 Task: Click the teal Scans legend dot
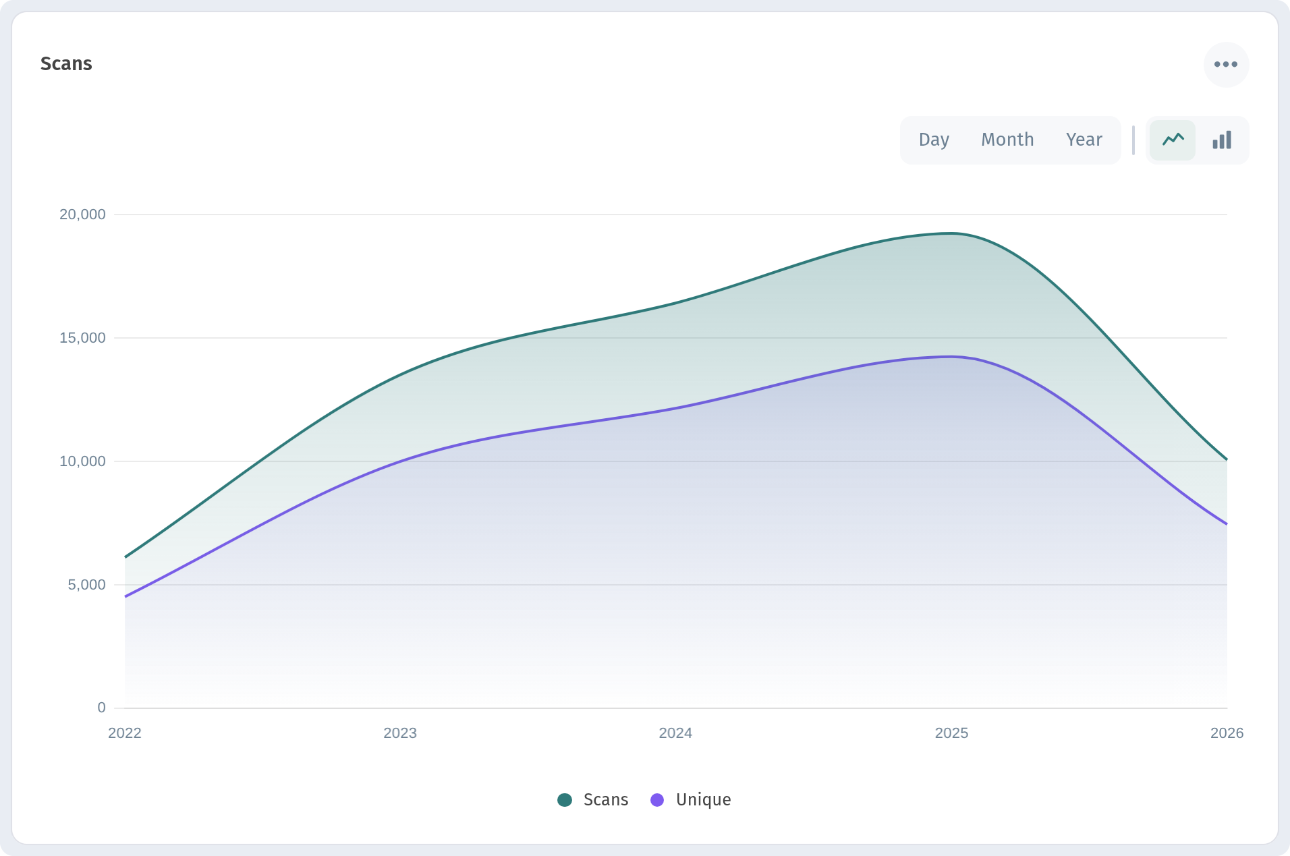click(x=565, y=800)
